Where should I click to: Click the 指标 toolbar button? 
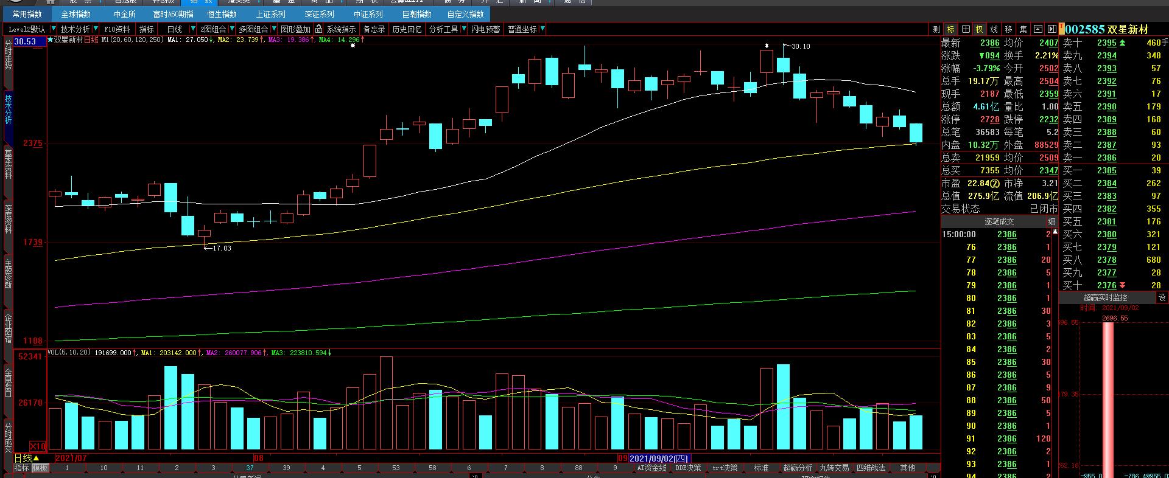click(146, 29)
